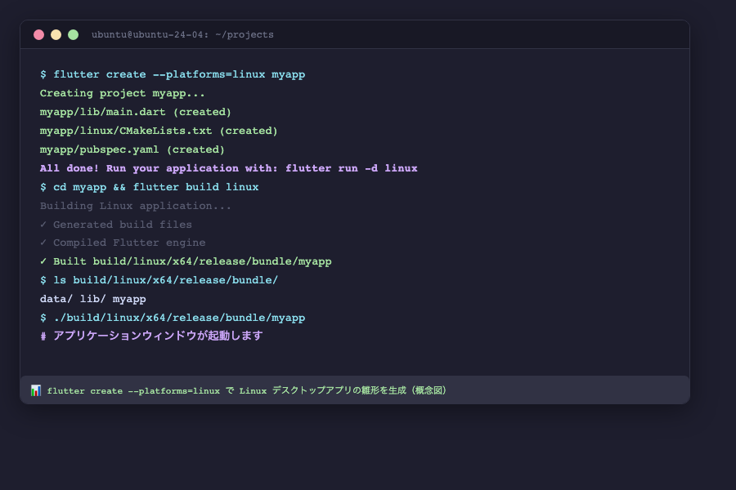Select the title text ubuntu@ubuntu-24-04: ~/projects

[x=182, y=34]
